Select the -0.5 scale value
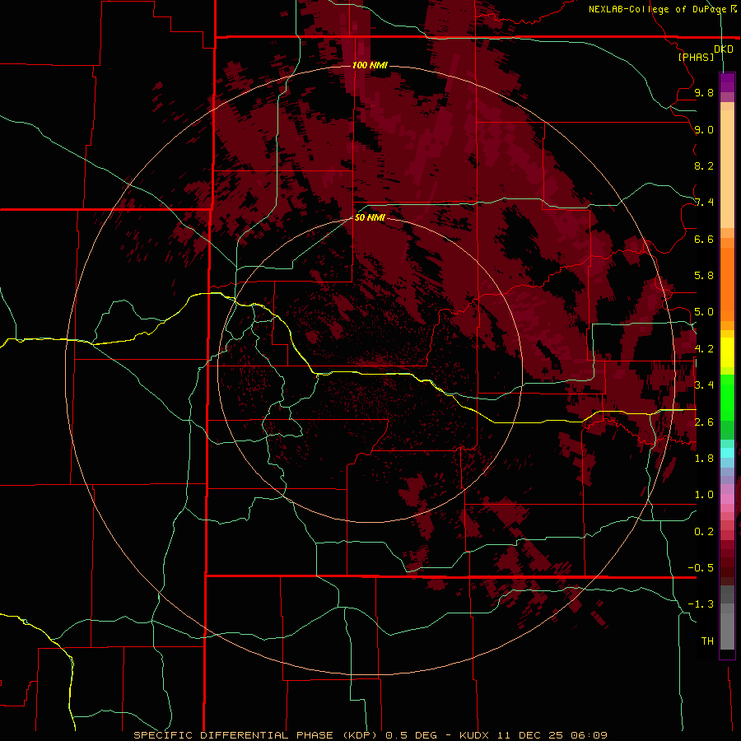Viewport: 741px width, 741px height. pyautogui.click(x=701, y=568)
